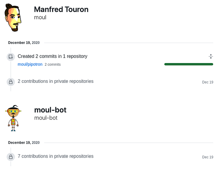Viewport: 219px width, 179px height.
Task: Click "7 contributions in private repositories" text
Action: pos(55,156)
